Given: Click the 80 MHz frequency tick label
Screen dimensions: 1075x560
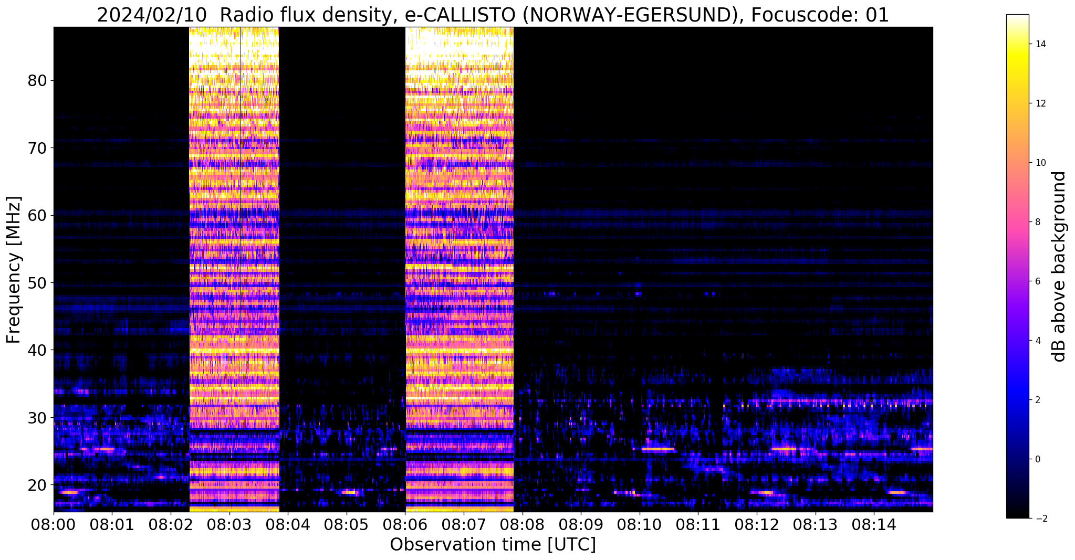Looking at the screenshot, I should click(x=37, y=81).
